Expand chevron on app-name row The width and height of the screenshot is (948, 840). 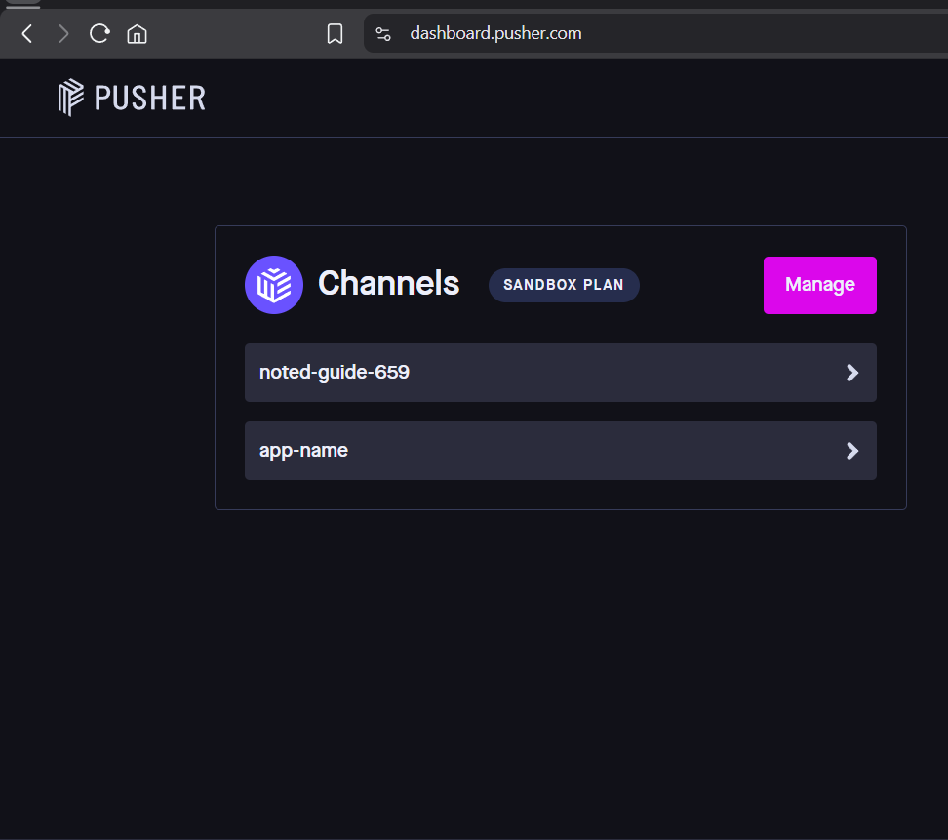(x=852, y=451)
